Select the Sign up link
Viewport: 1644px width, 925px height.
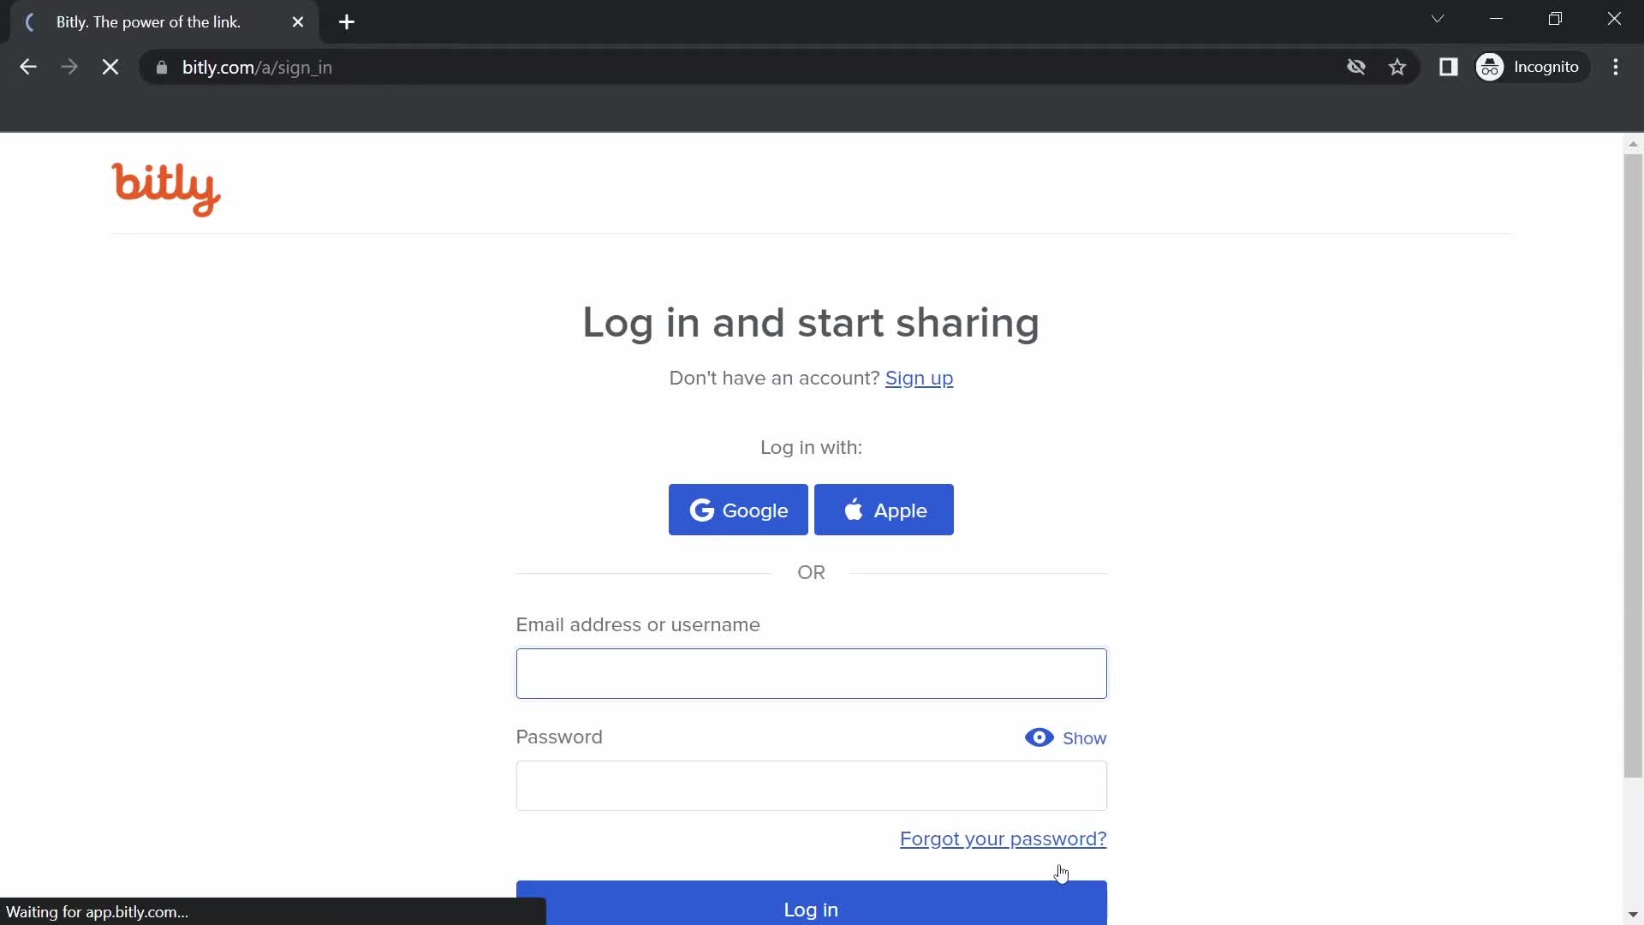(919, 377)
